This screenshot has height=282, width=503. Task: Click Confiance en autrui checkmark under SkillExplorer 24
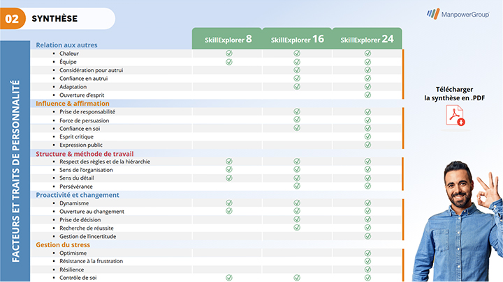coord(367,78)
